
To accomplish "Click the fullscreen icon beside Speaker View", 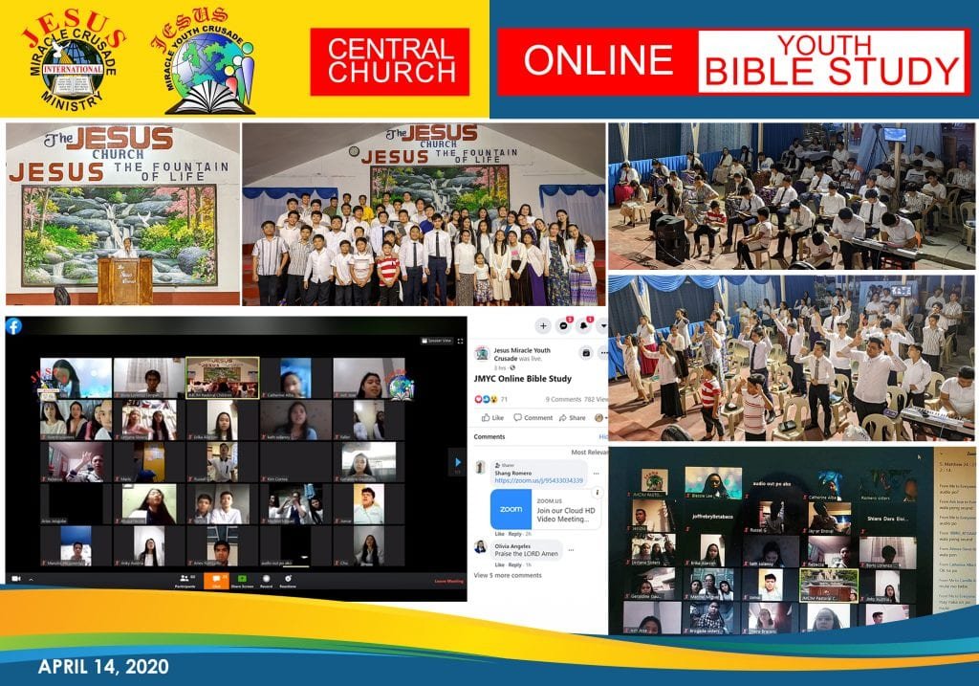I will pyautogui.click(x=461, y=341).
